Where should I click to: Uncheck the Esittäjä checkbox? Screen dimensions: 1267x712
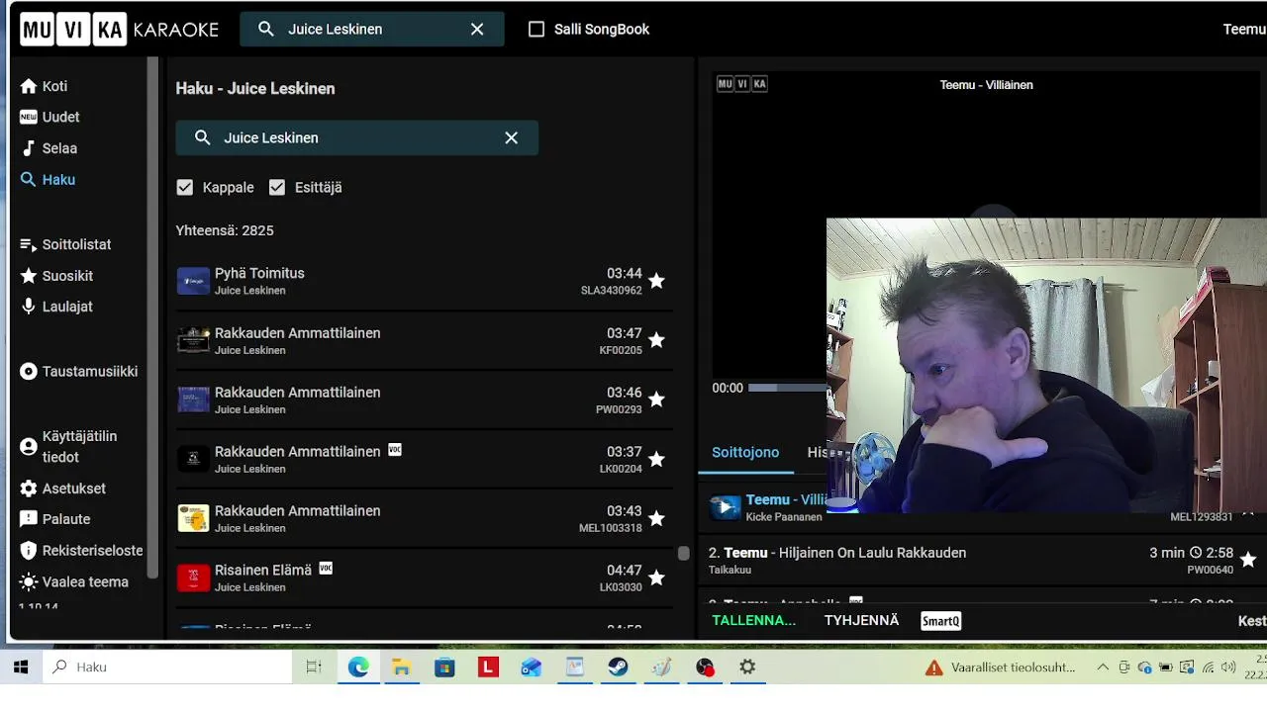(277, 187)
